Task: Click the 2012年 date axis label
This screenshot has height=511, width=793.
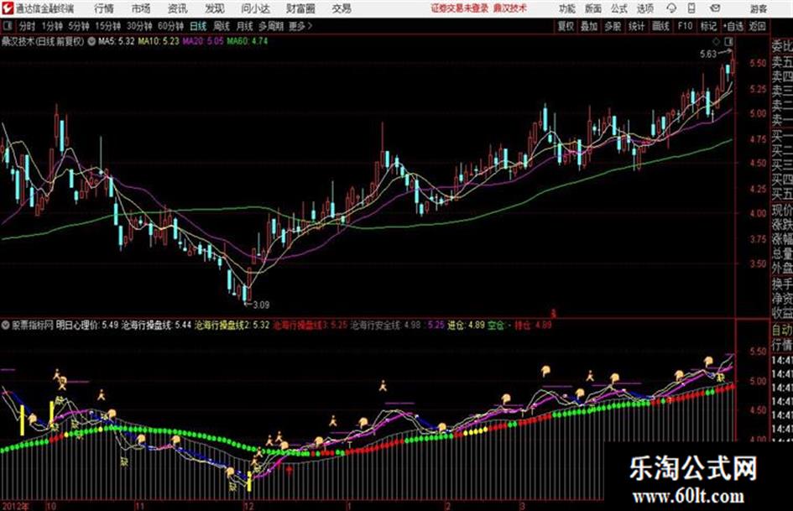Action: (16, 506)
